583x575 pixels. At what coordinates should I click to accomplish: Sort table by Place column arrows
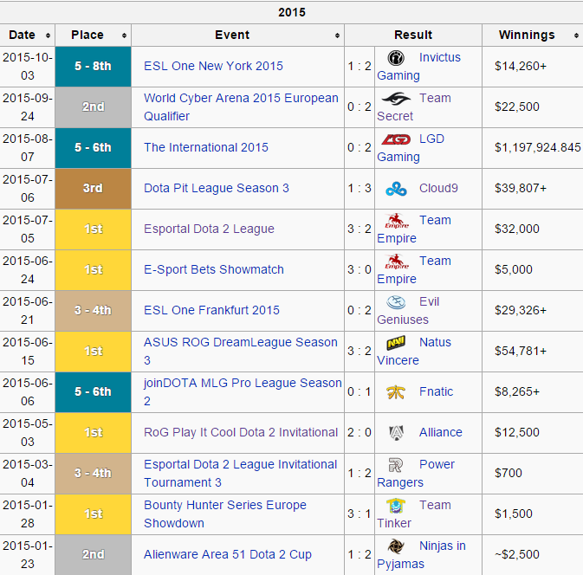(125, 36)
